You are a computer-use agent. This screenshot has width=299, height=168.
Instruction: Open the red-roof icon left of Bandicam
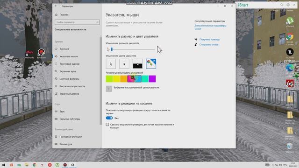pyautogui.click(x=29, y=54)
